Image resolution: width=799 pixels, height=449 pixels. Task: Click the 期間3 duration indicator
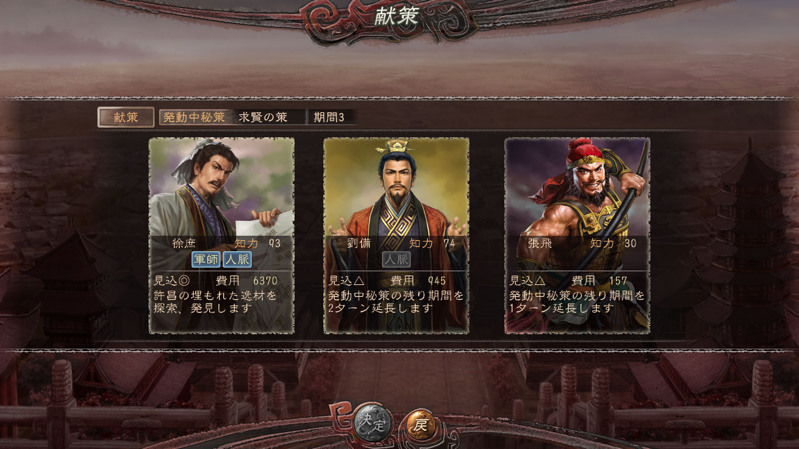tap(329, 117)
